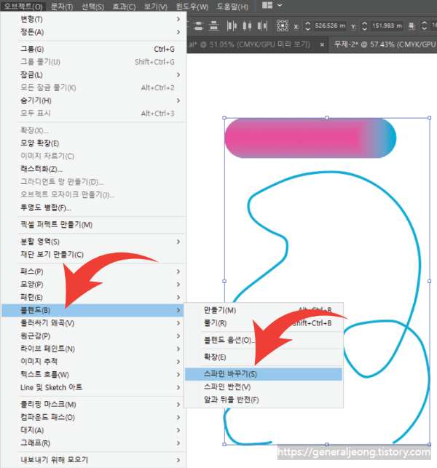
Task: Click the X position stepper arrows
Action: 307,26
